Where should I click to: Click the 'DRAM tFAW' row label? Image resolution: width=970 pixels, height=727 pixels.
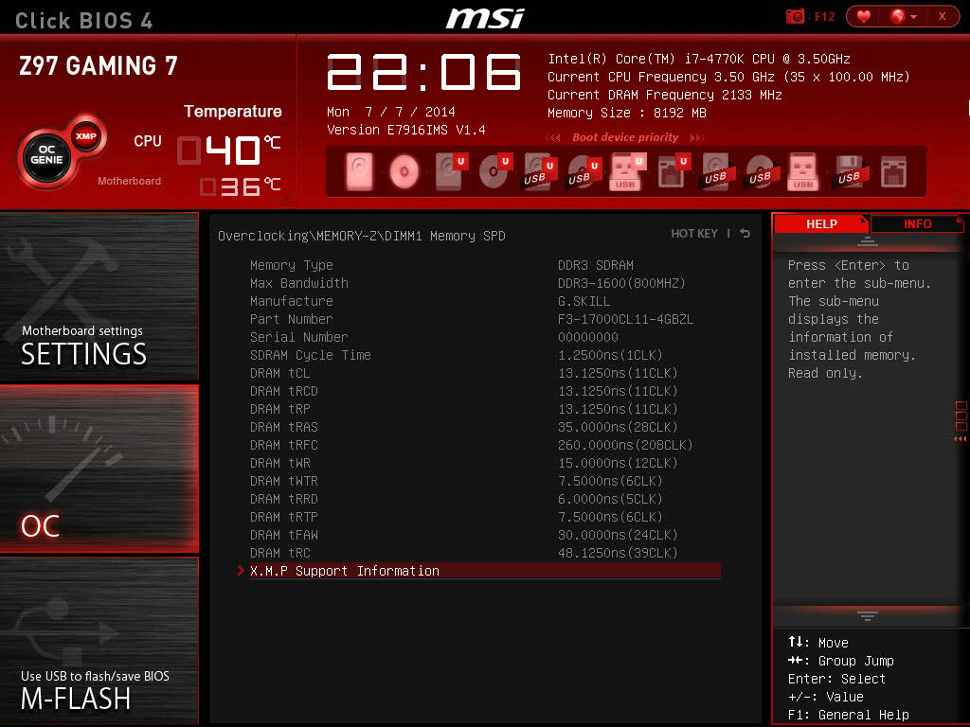coord(284,534)
